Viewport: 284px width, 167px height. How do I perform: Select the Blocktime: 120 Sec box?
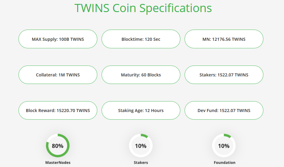tap(141, 39)
